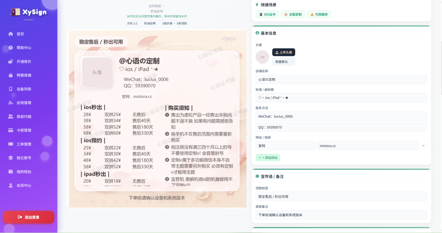Viewport: 442px width, 233px height.
Task: Click the 顶部标签 input field
Action: point(341,196)
